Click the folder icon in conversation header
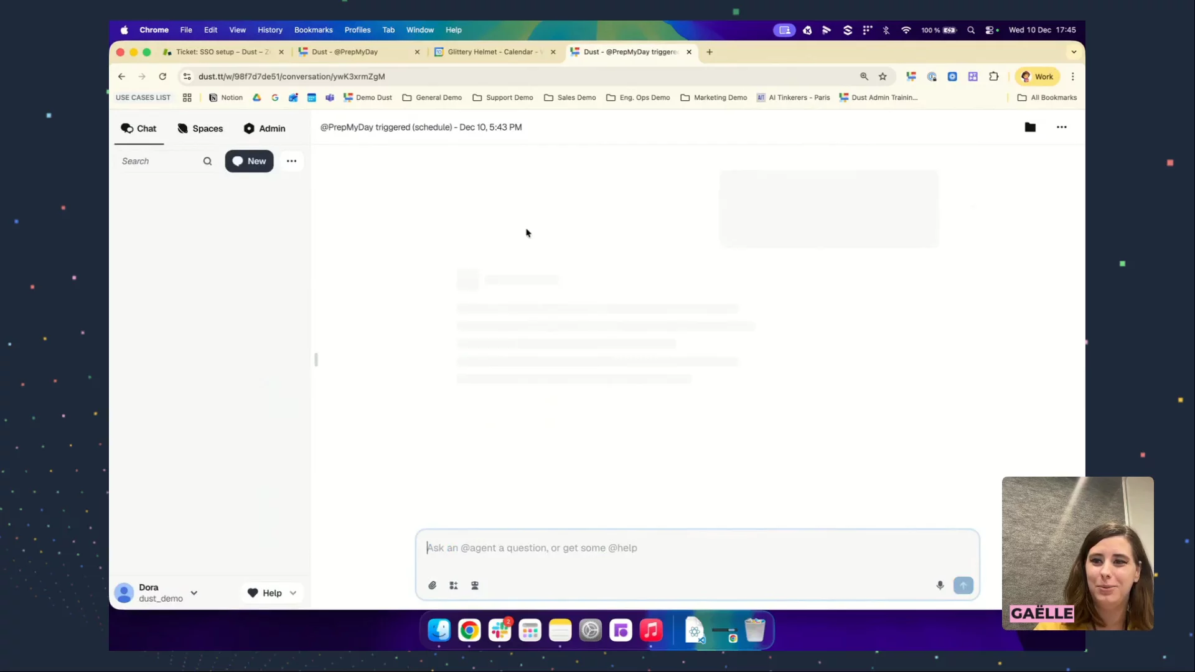Screen dimensions: 1195x672 (1030, 127)
